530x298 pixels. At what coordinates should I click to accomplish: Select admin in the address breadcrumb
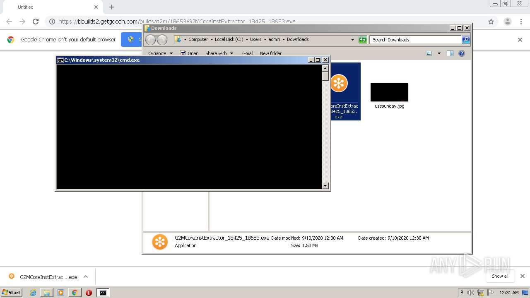pyautogui.click(x=274, y=40)
